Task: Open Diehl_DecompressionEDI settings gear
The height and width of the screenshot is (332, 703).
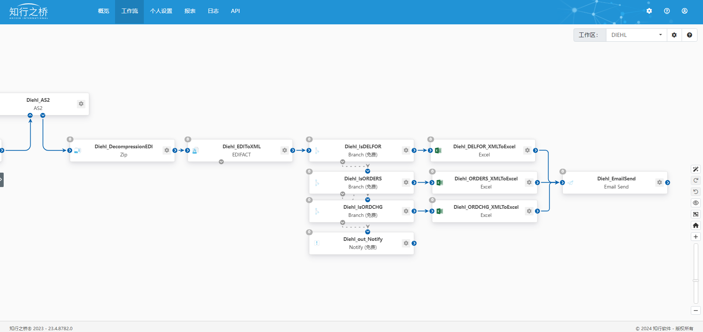Action: coord(167,150)
